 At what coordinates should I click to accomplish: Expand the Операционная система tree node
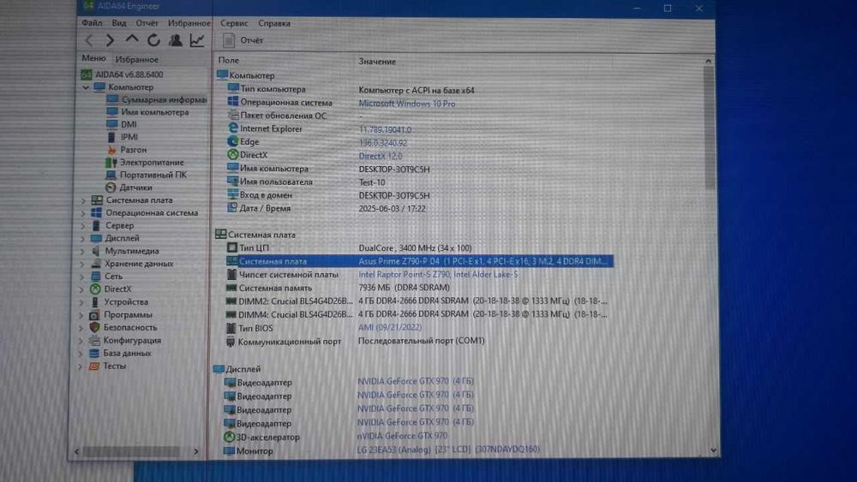pos(83,213)
